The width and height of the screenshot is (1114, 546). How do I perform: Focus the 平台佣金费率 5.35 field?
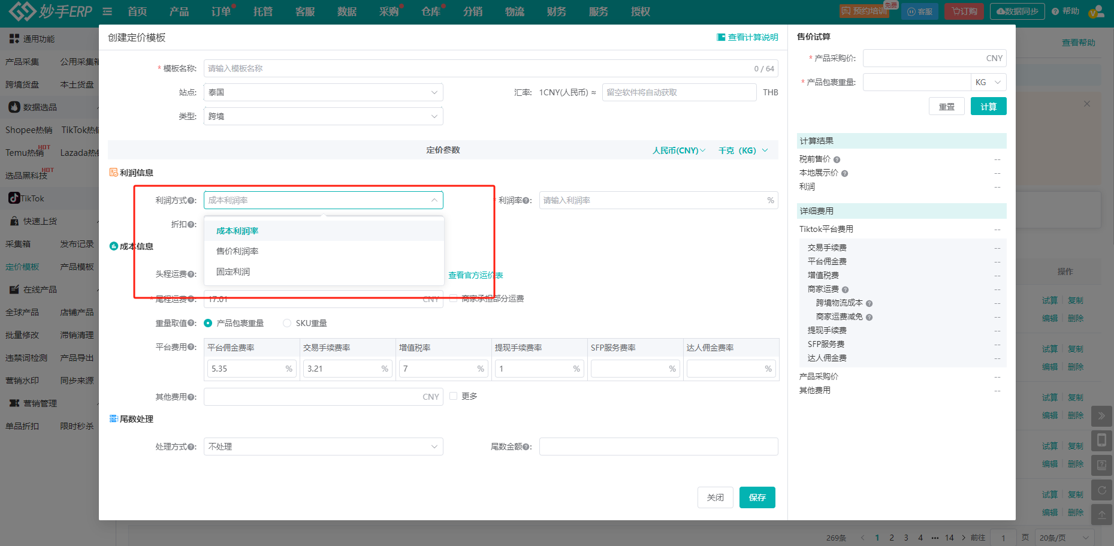pos(252,369)
